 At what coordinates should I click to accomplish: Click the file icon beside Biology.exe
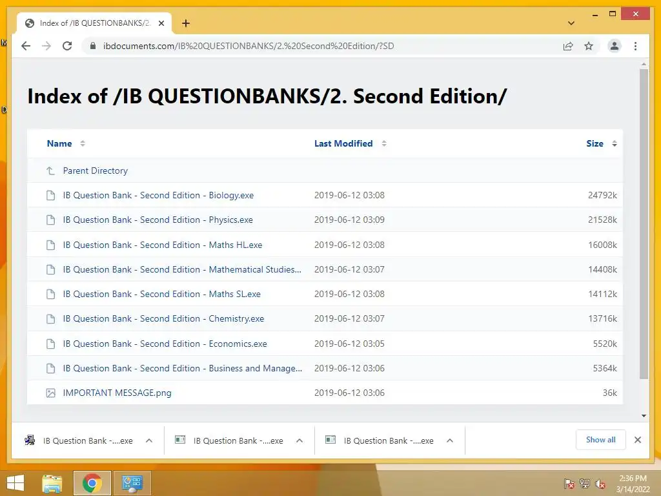pos(50,195)
